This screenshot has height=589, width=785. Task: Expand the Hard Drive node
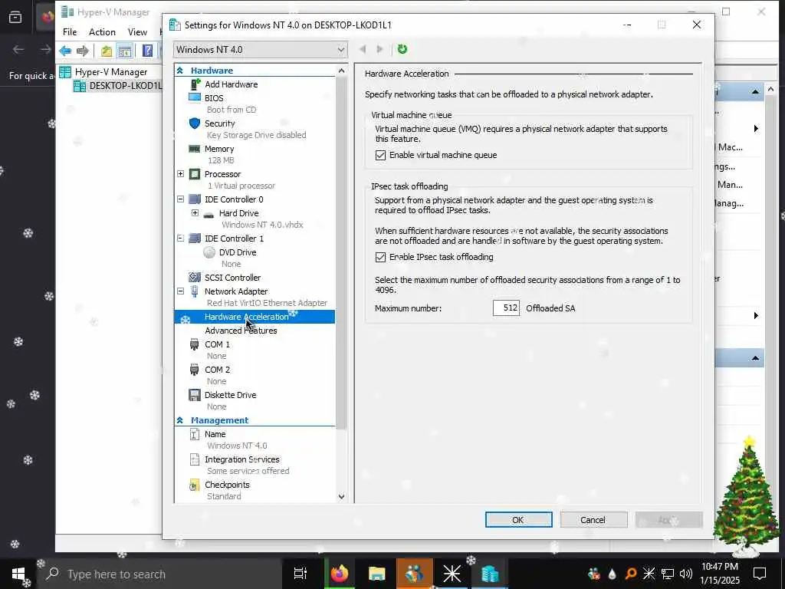coord(195,213)
